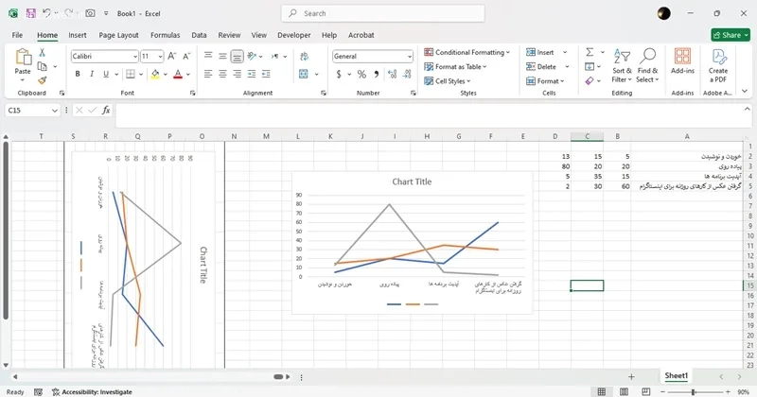Viewport: 757px width, 397px height.
Task: Open the Format cells menu
Action: point(545,81)
